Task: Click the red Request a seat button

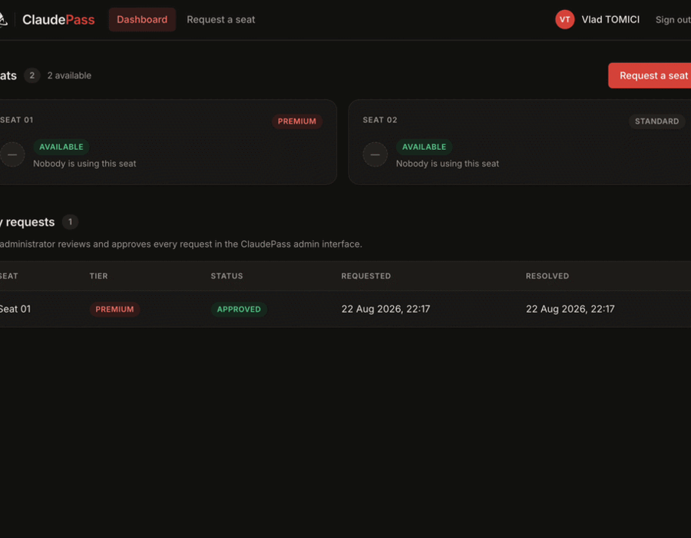Action: coord(650,75)
